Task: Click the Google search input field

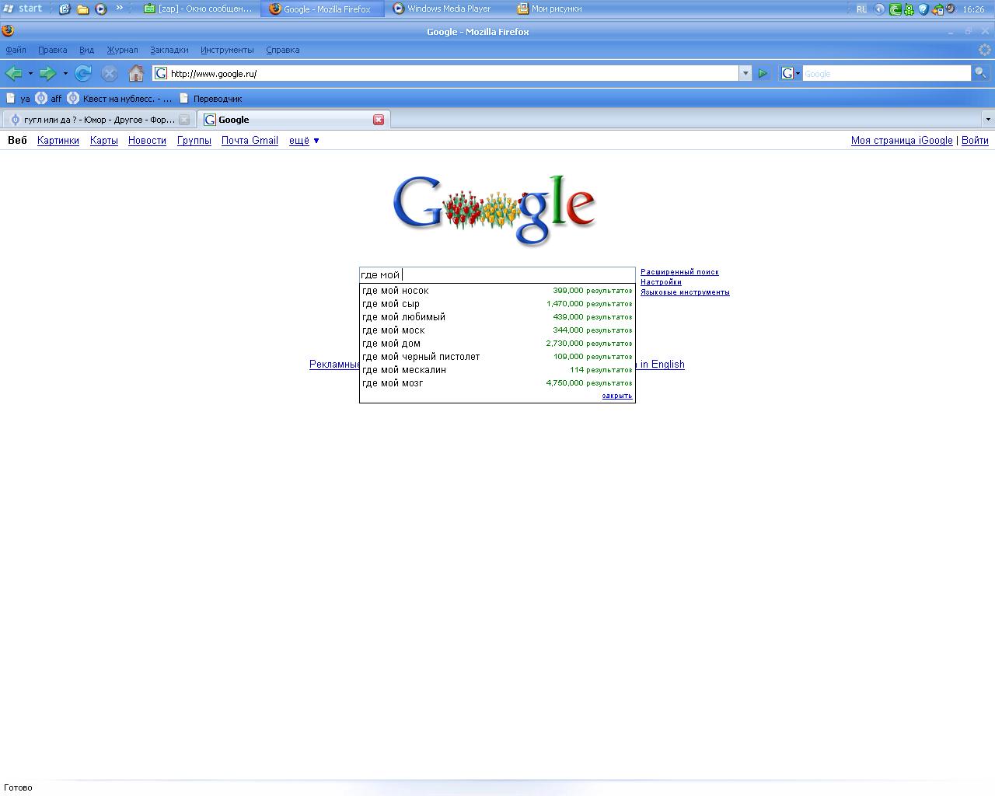Action: point(497,275)
